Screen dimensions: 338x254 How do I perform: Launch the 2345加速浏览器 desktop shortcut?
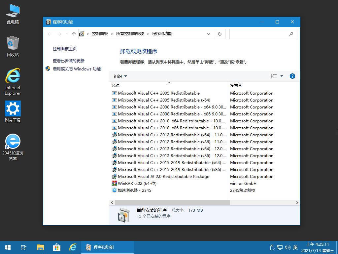coord(13,147)
